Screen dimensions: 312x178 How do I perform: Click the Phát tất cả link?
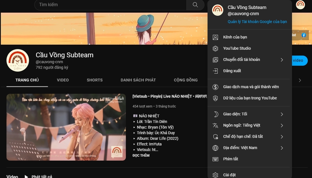[x=42, y=176]
